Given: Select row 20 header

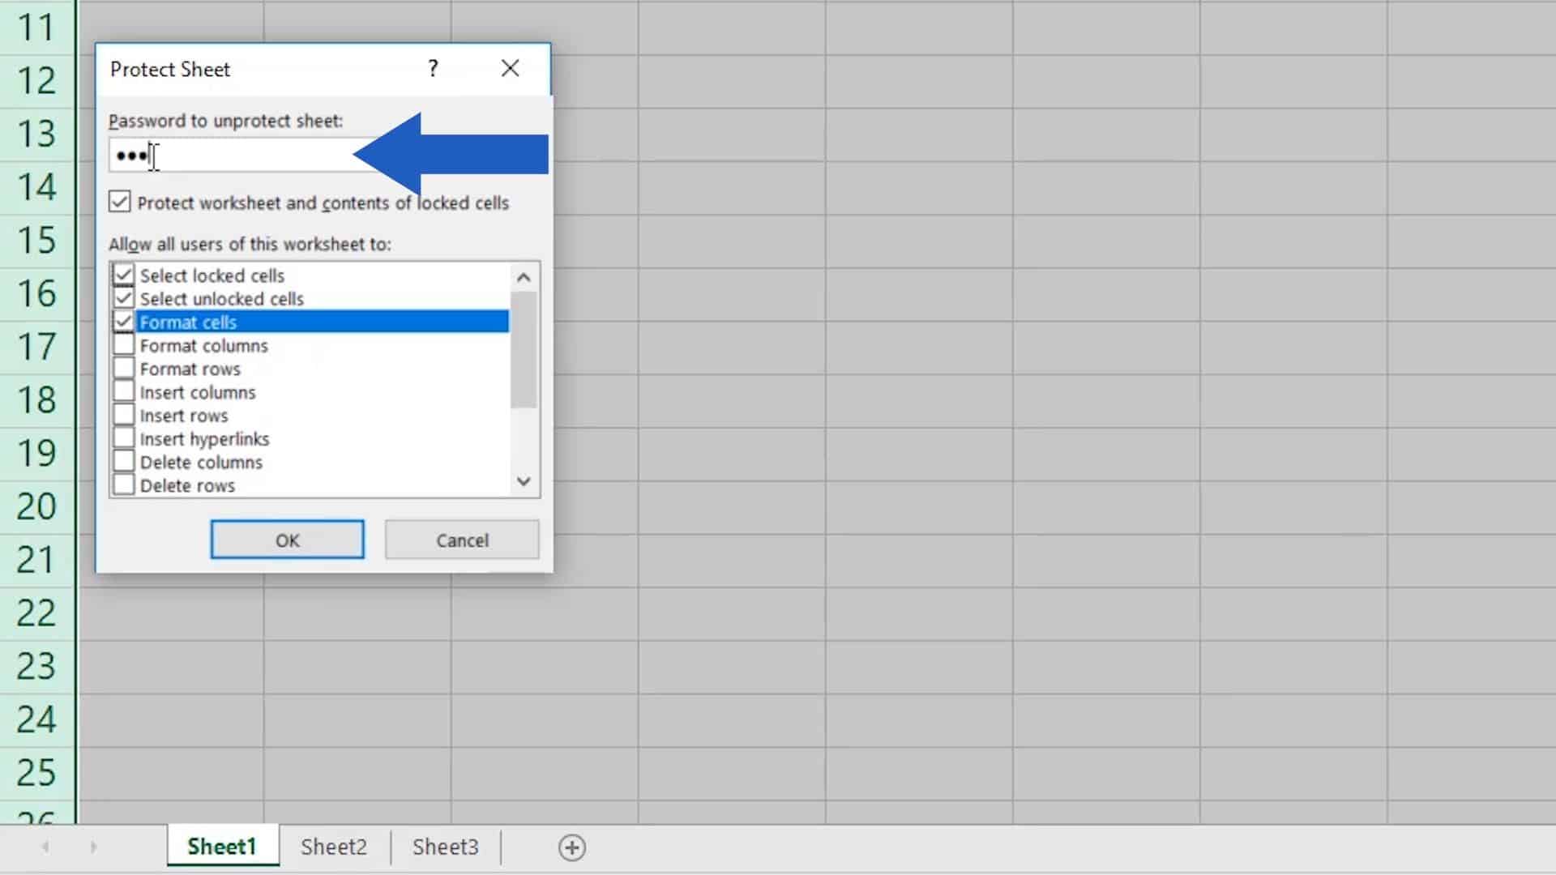Looking at the screenshot, I should click(37, 506).
